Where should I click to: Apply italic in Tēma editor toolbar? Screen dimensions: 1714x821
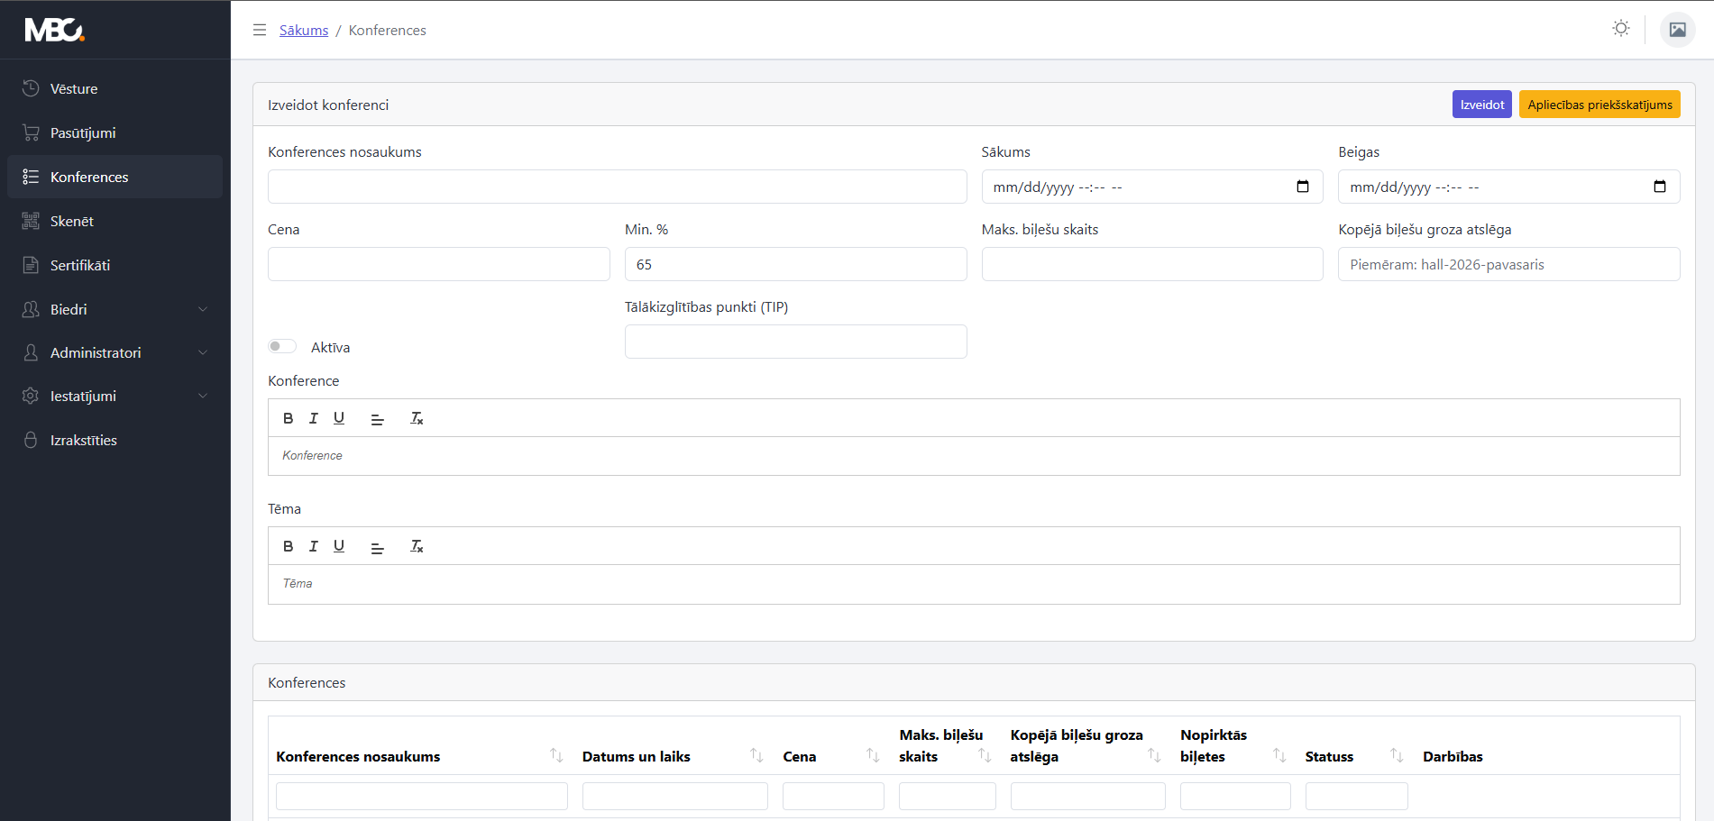[314, 546]
